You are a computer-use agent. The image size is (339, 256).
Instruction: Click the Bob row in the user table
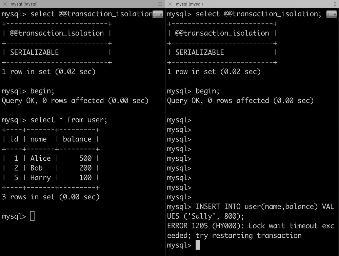click(x=51, y=168)
